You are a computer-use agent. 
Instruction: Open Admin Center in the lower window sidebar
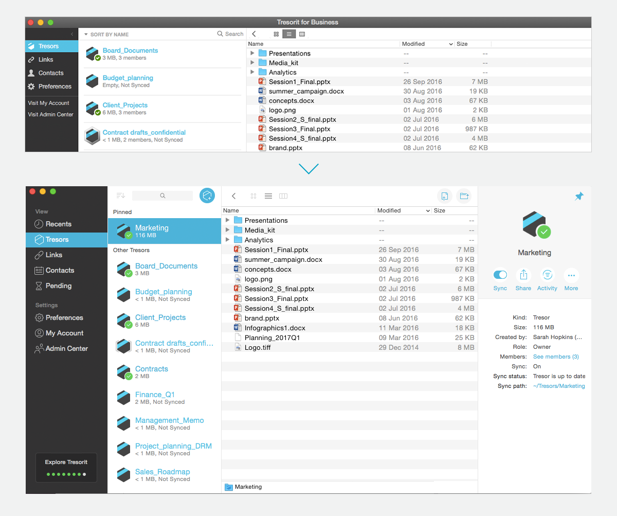click(x=61, y=349)
